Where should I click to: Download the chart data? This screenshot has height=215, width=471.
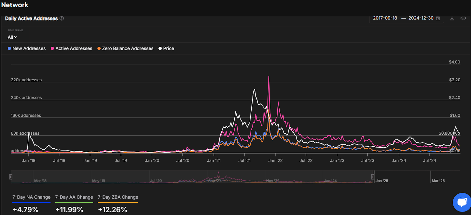pyautogui.click(x=452, y=18)
